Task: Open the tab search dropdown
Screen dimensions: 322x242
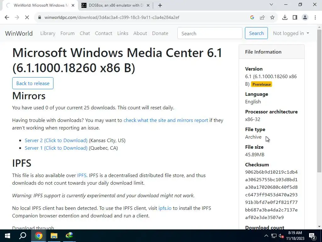Action: click(271, 4)
